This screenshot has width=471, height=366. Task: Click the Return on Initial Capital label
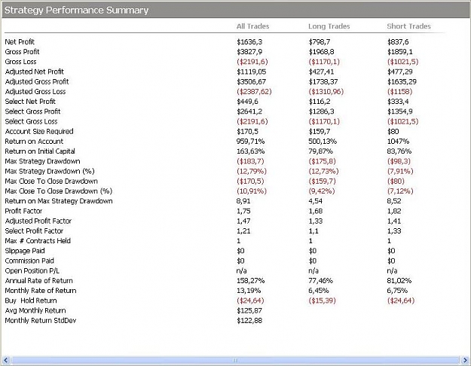click(x=40, y=151)
